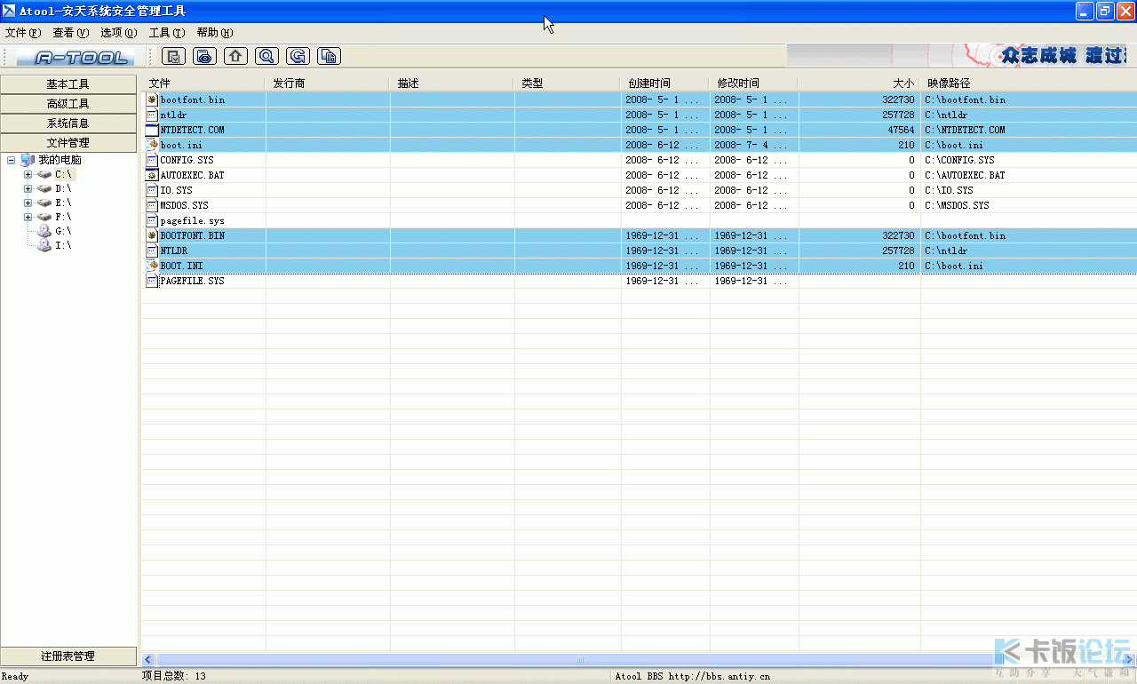Click the 描述 column header
1137x684 pixels.
(452, 84)
